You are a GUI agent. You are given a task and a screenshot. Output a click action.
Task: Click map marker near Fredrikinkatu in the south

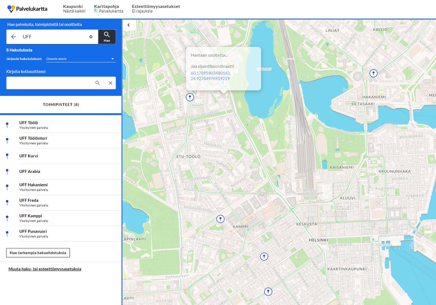(264, 256)
